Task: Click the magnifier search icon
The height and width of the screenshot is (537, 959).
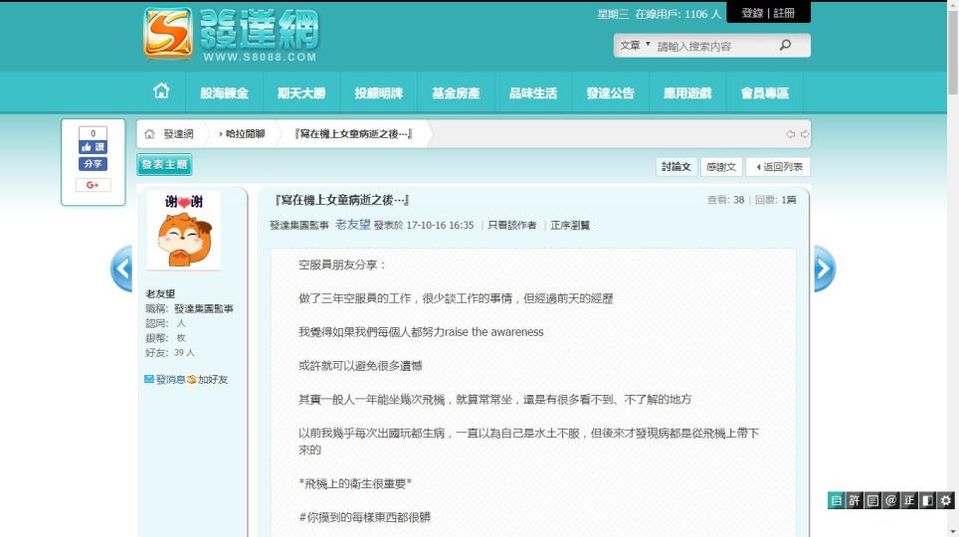Action: [x=785, y=46]
